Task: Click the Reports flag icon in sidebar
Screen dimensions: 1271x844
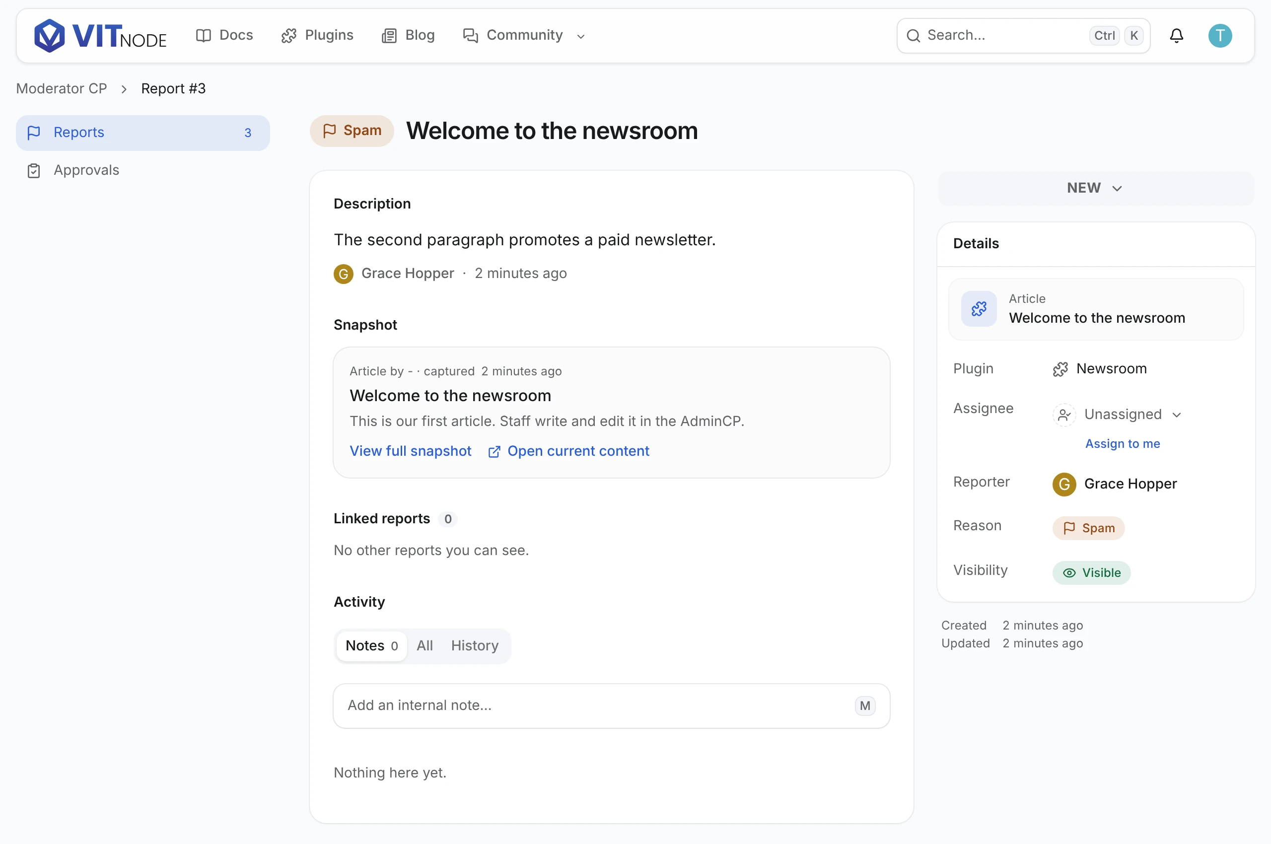Action: (x=34, y=133)
